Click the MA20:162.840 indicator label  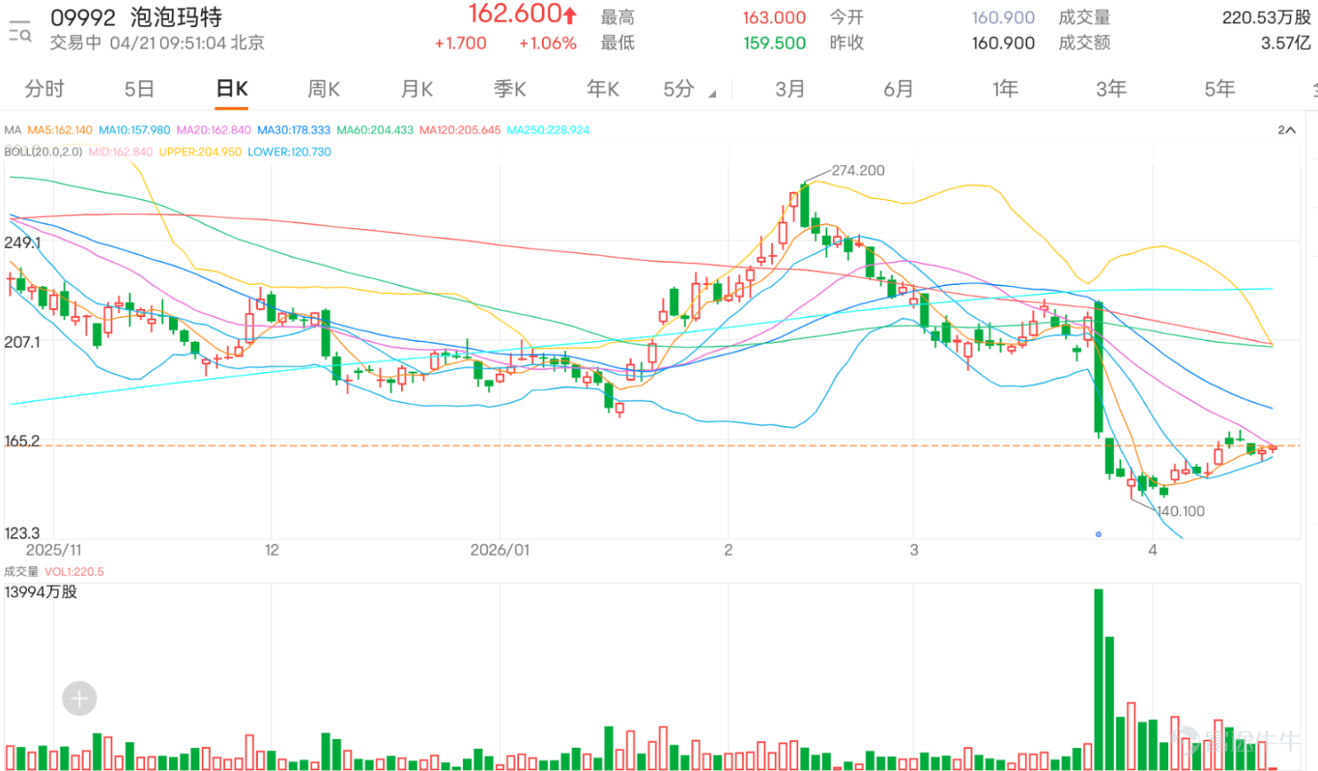[x=213, y=130]
